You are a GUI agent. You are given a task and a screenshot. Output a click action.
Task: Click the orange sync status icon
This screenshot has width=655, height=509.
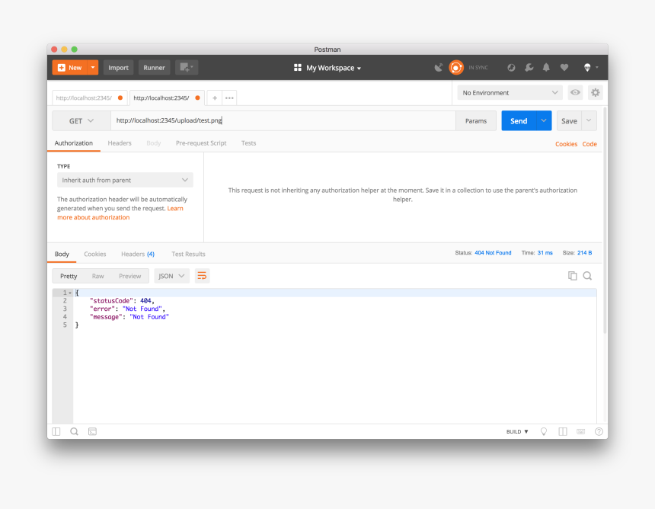pyautogui.click(x=456, y=67)
